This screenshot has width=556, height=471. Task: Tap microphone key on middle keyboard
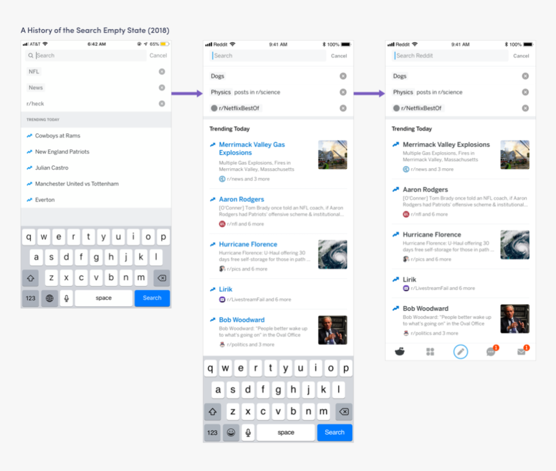pos(248,432)
